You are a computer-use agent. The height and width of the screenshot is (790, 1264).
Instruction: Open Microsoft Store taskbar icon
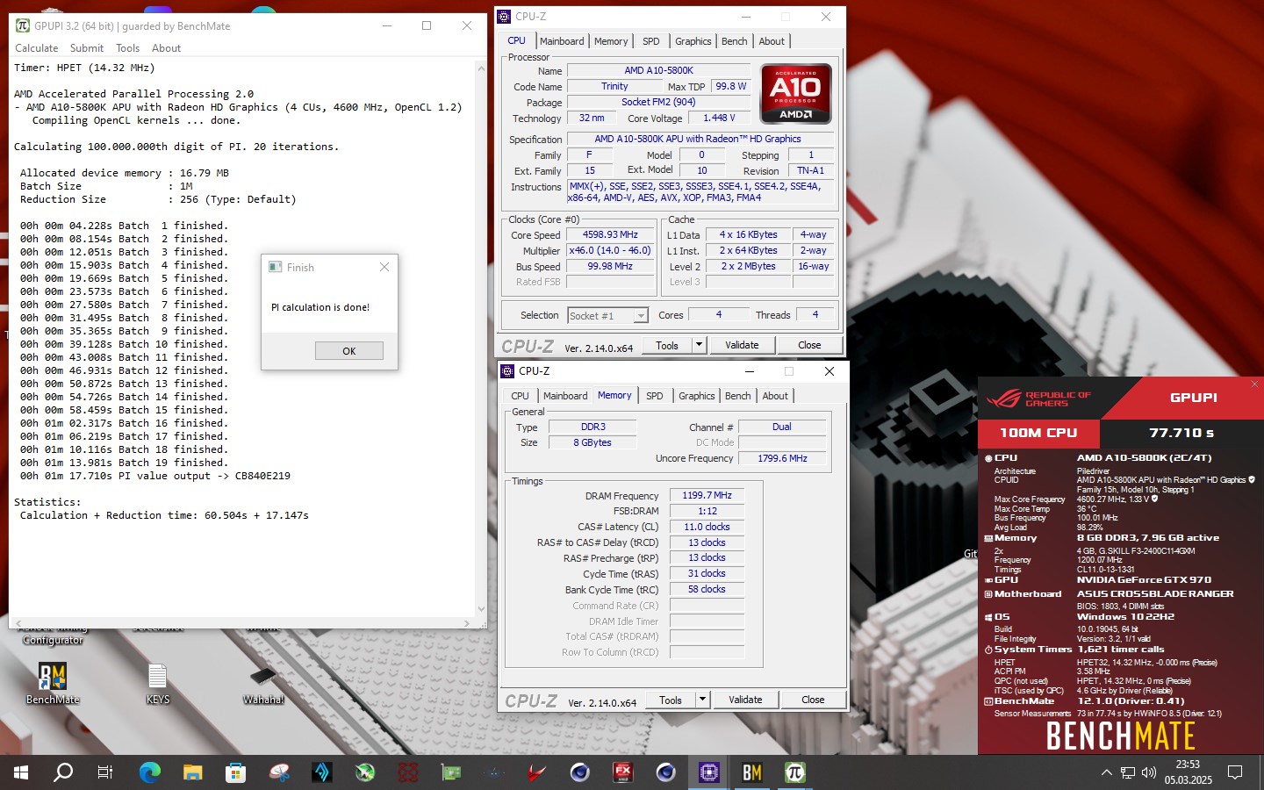click(235, 772)
